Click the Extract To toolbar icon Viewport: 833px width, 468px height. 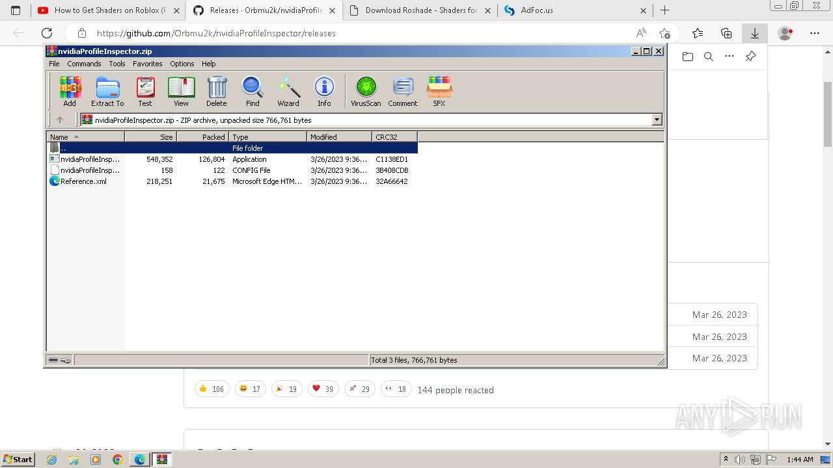[107, 92]
